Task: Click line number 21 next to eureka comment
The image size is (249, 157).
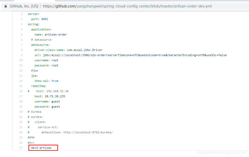Action: 21,117
